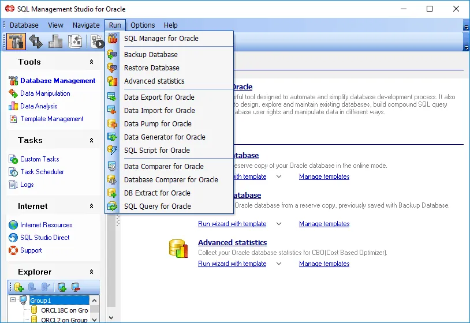The height and width of the screenshot is (323, 470).
Task: Click the Data Export for Oracle icon
Action: tap(113, 97)
